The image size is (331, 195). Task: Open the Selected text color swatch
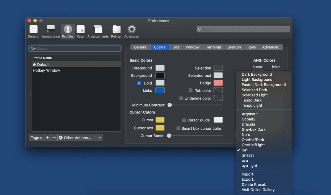(218, 75)
